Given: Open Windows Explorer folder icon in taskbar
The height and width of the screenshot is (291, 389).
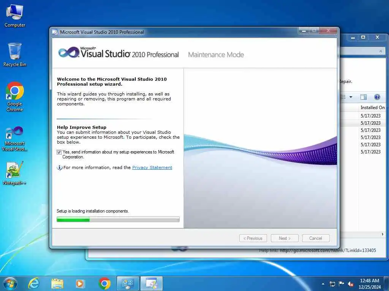Looking at the screenshot, I should (57, 283).
